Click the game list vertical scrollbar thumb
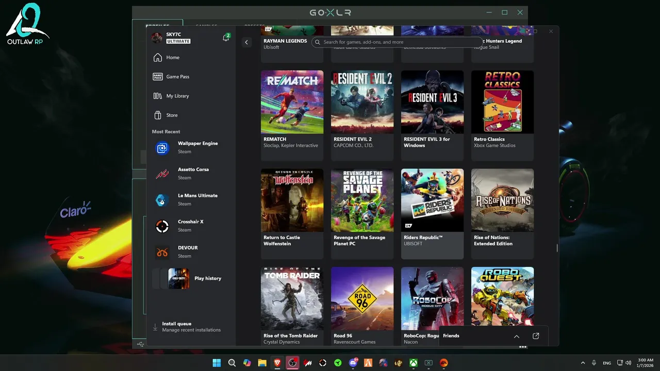 [x=557, y=248]
